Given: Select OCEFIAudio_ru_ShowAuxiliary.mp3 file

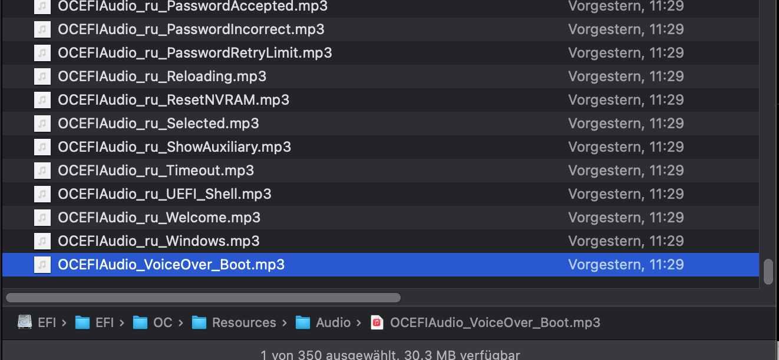Looking at the screenshot, I should (174, 147).
